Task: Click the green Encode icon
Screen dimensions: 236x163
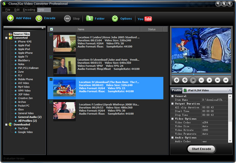Action: point(39,18)
